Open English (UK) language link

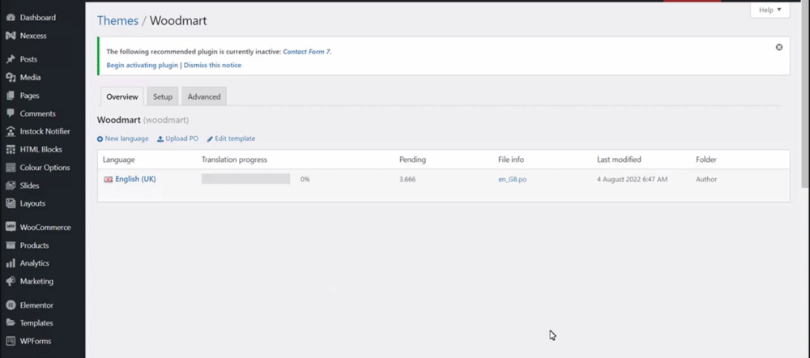tap(135, 179)
